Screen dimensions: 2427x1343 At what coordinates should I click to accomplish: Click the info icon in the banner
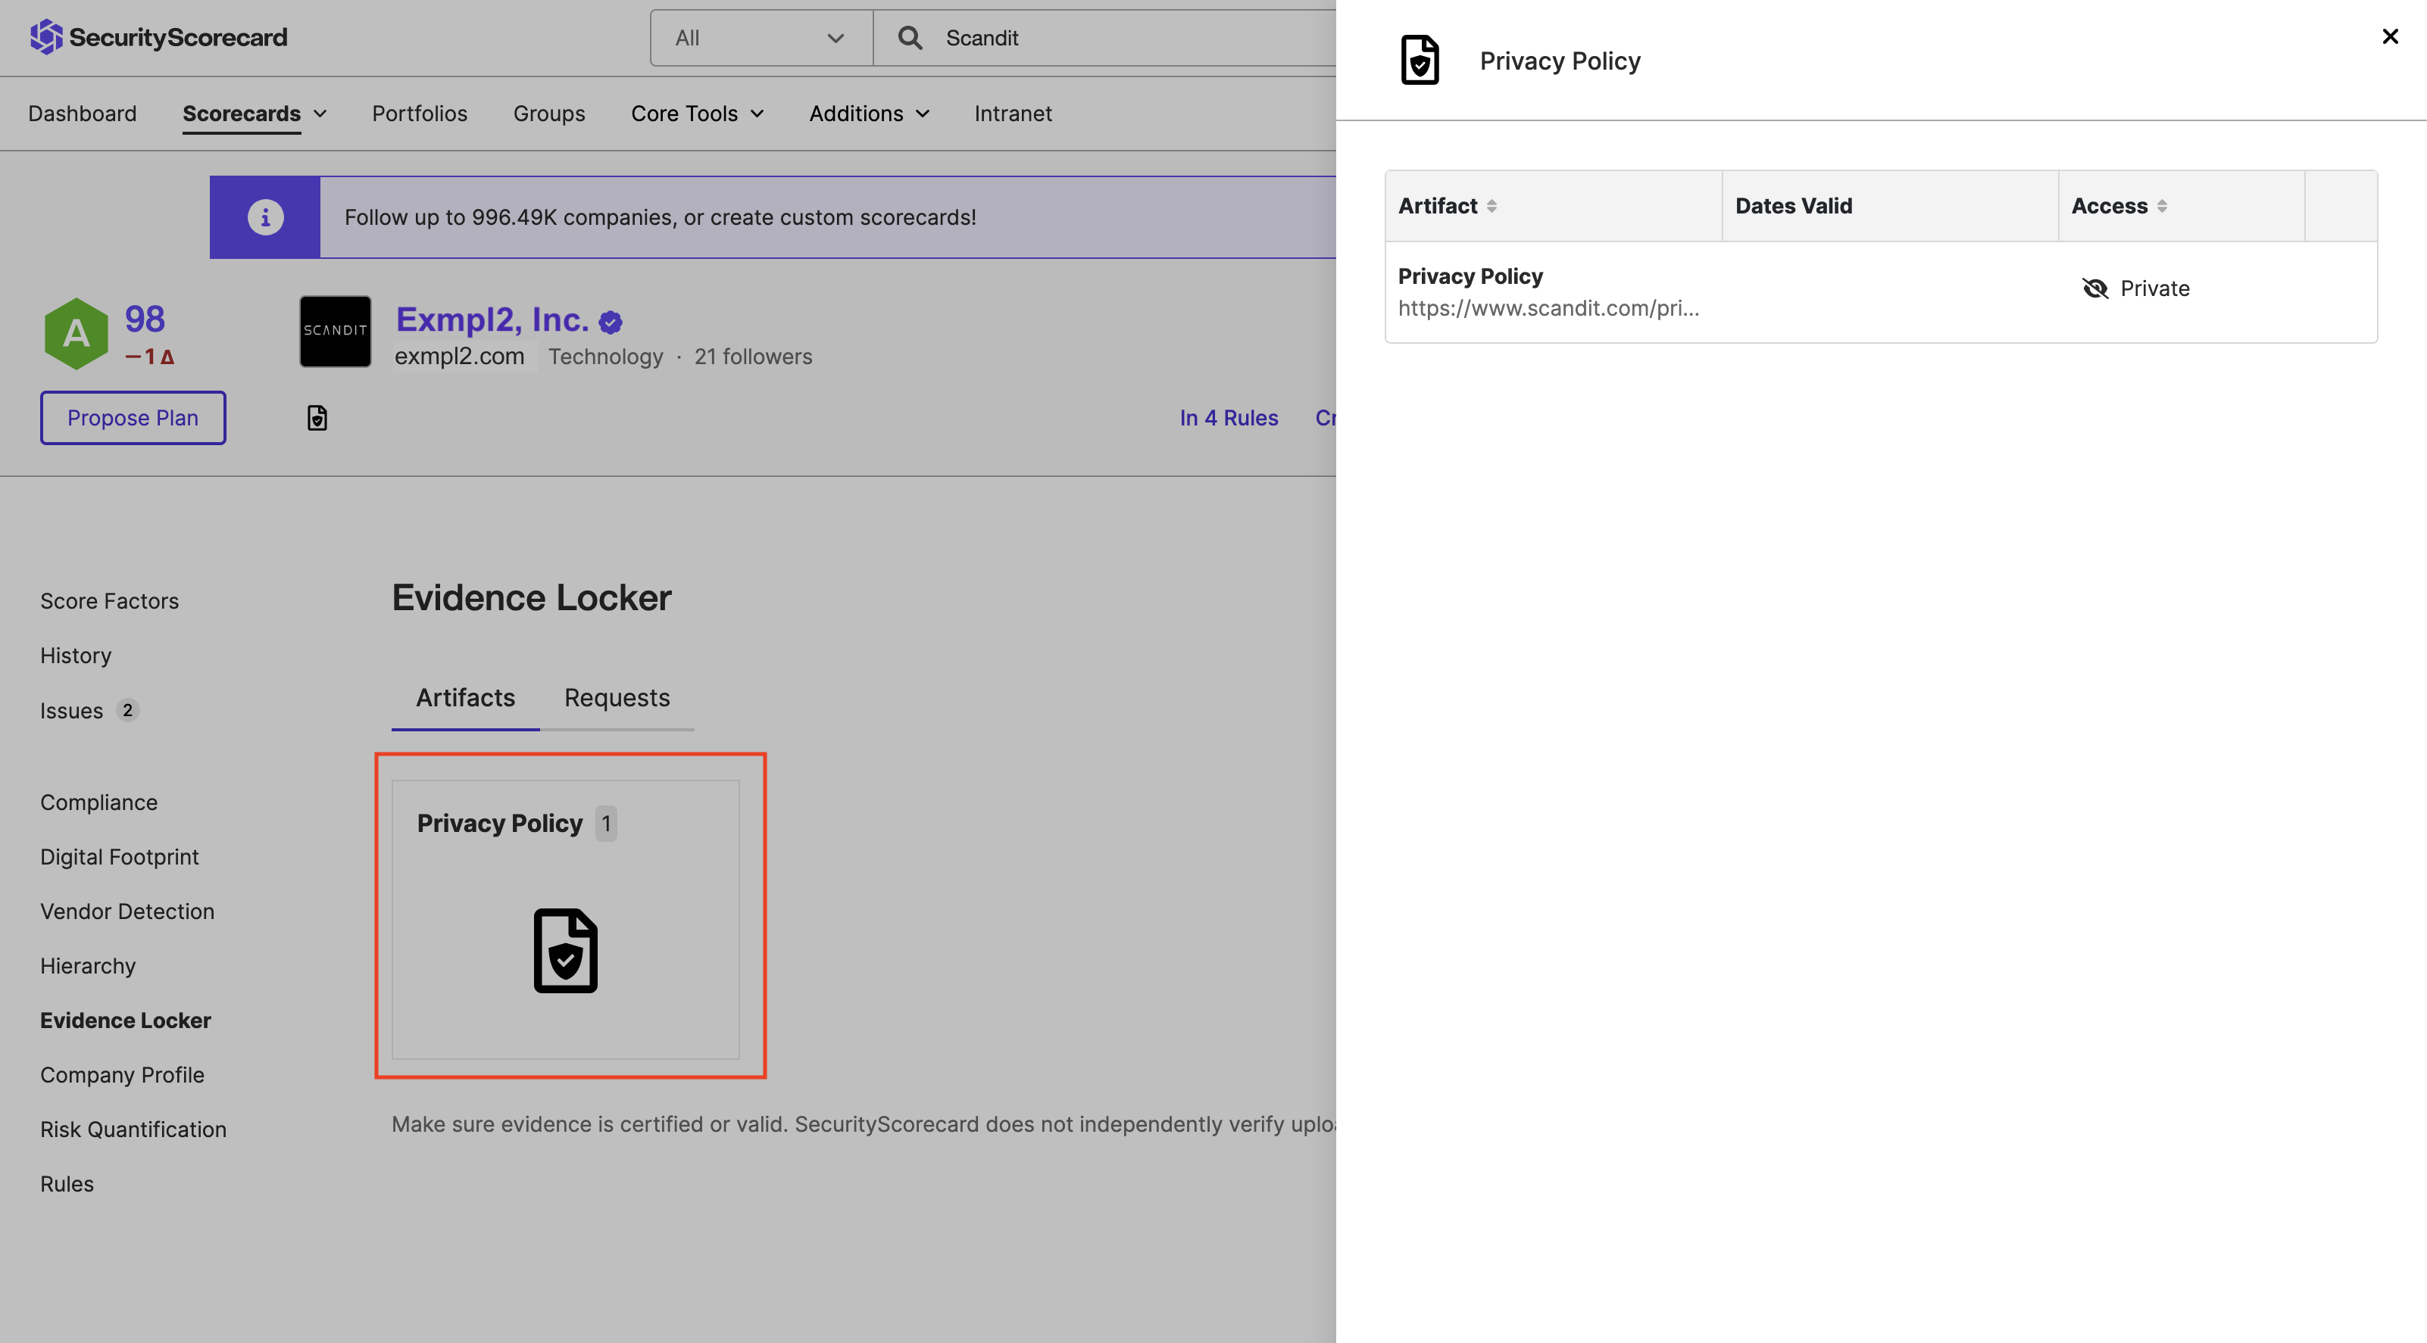(265, 217)
